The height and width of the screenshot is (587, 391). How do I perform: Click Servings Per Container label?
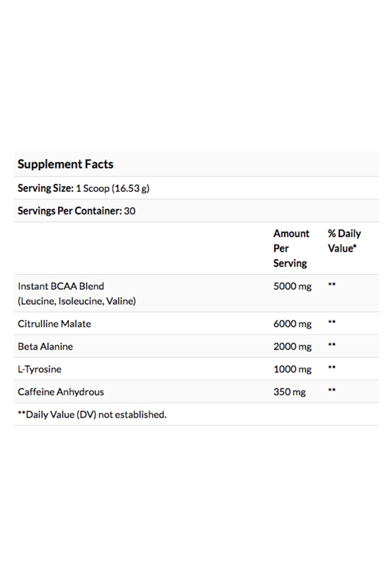point(69,211)
